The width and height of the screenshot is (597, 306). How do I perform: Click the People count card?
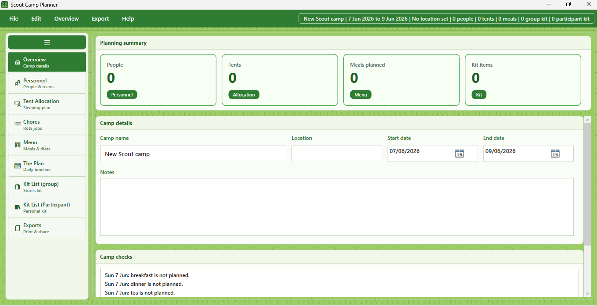(158, 80)
